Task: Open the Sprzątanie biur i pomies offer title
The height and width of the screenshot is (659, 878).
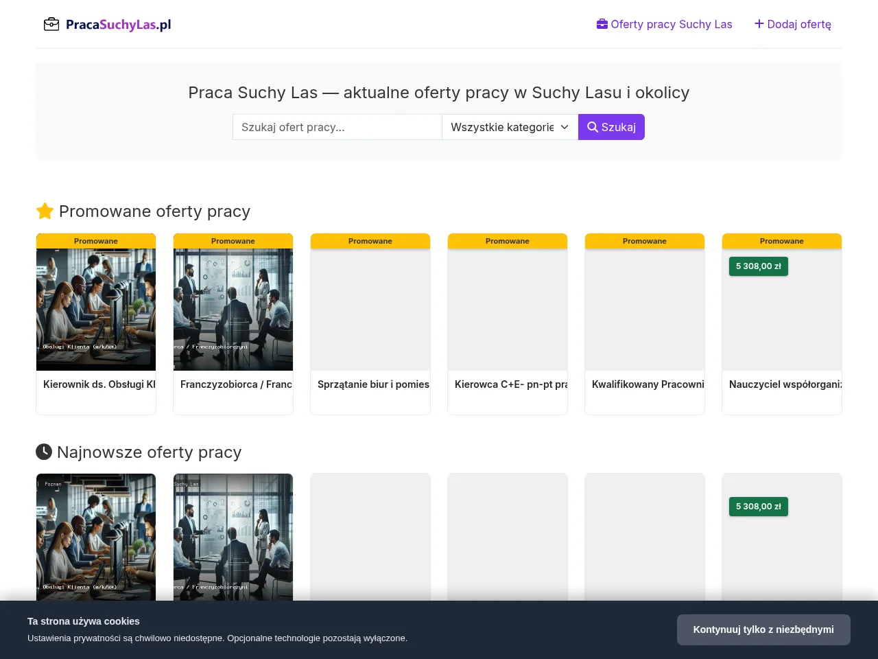Action: (x=374, y=384)
